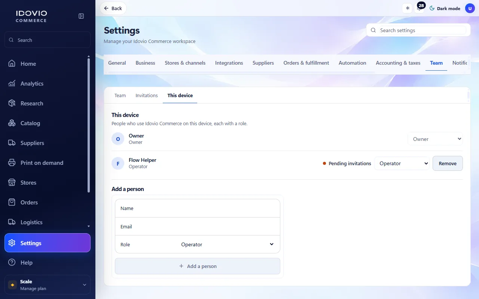
Task: Open Orders bag icon in sidebar
Action: tap(12, 202)
